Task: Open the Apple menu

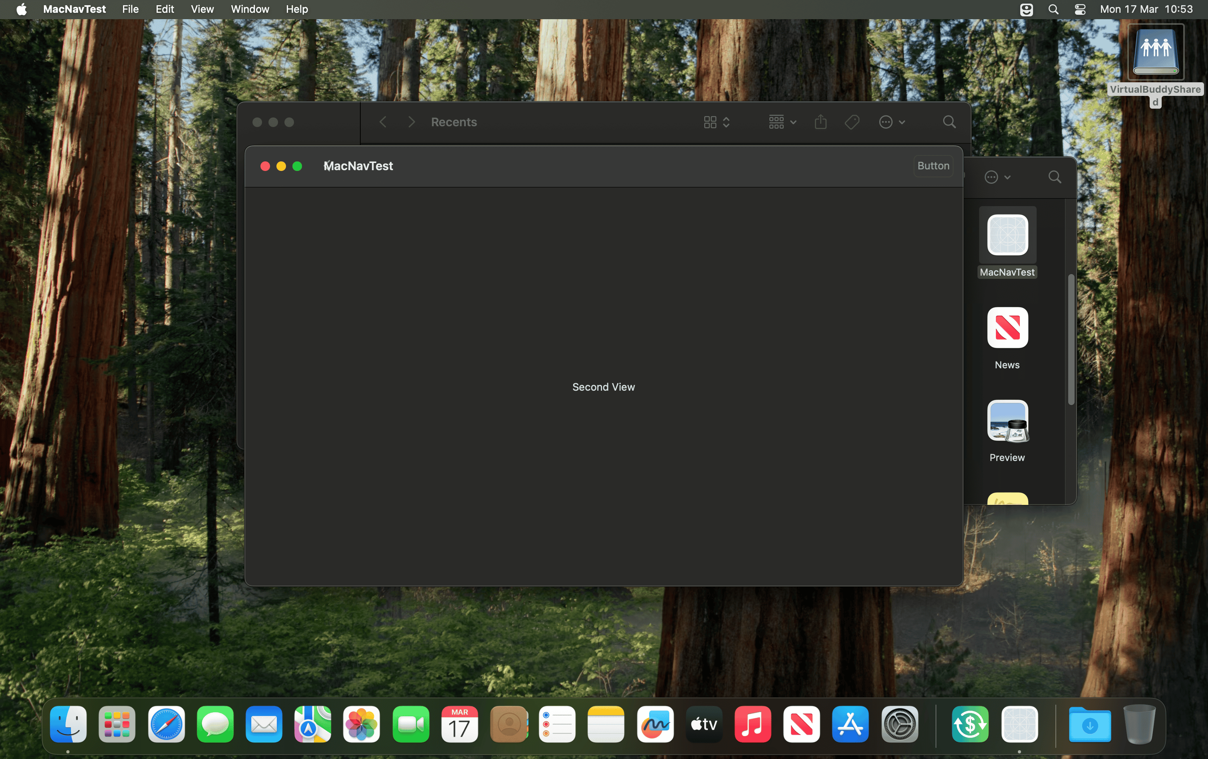Action: (21, 9)
